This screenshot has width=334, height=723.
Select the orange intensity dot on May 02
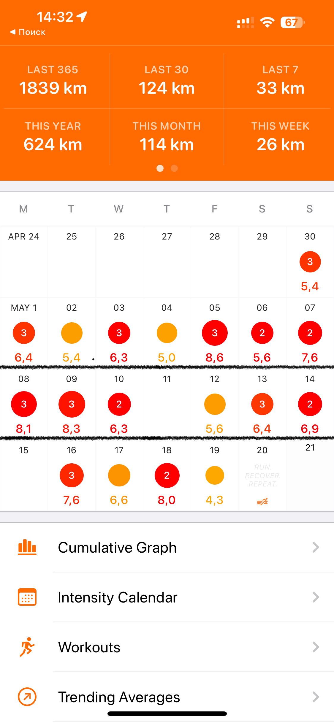click(x=72, y=333)
